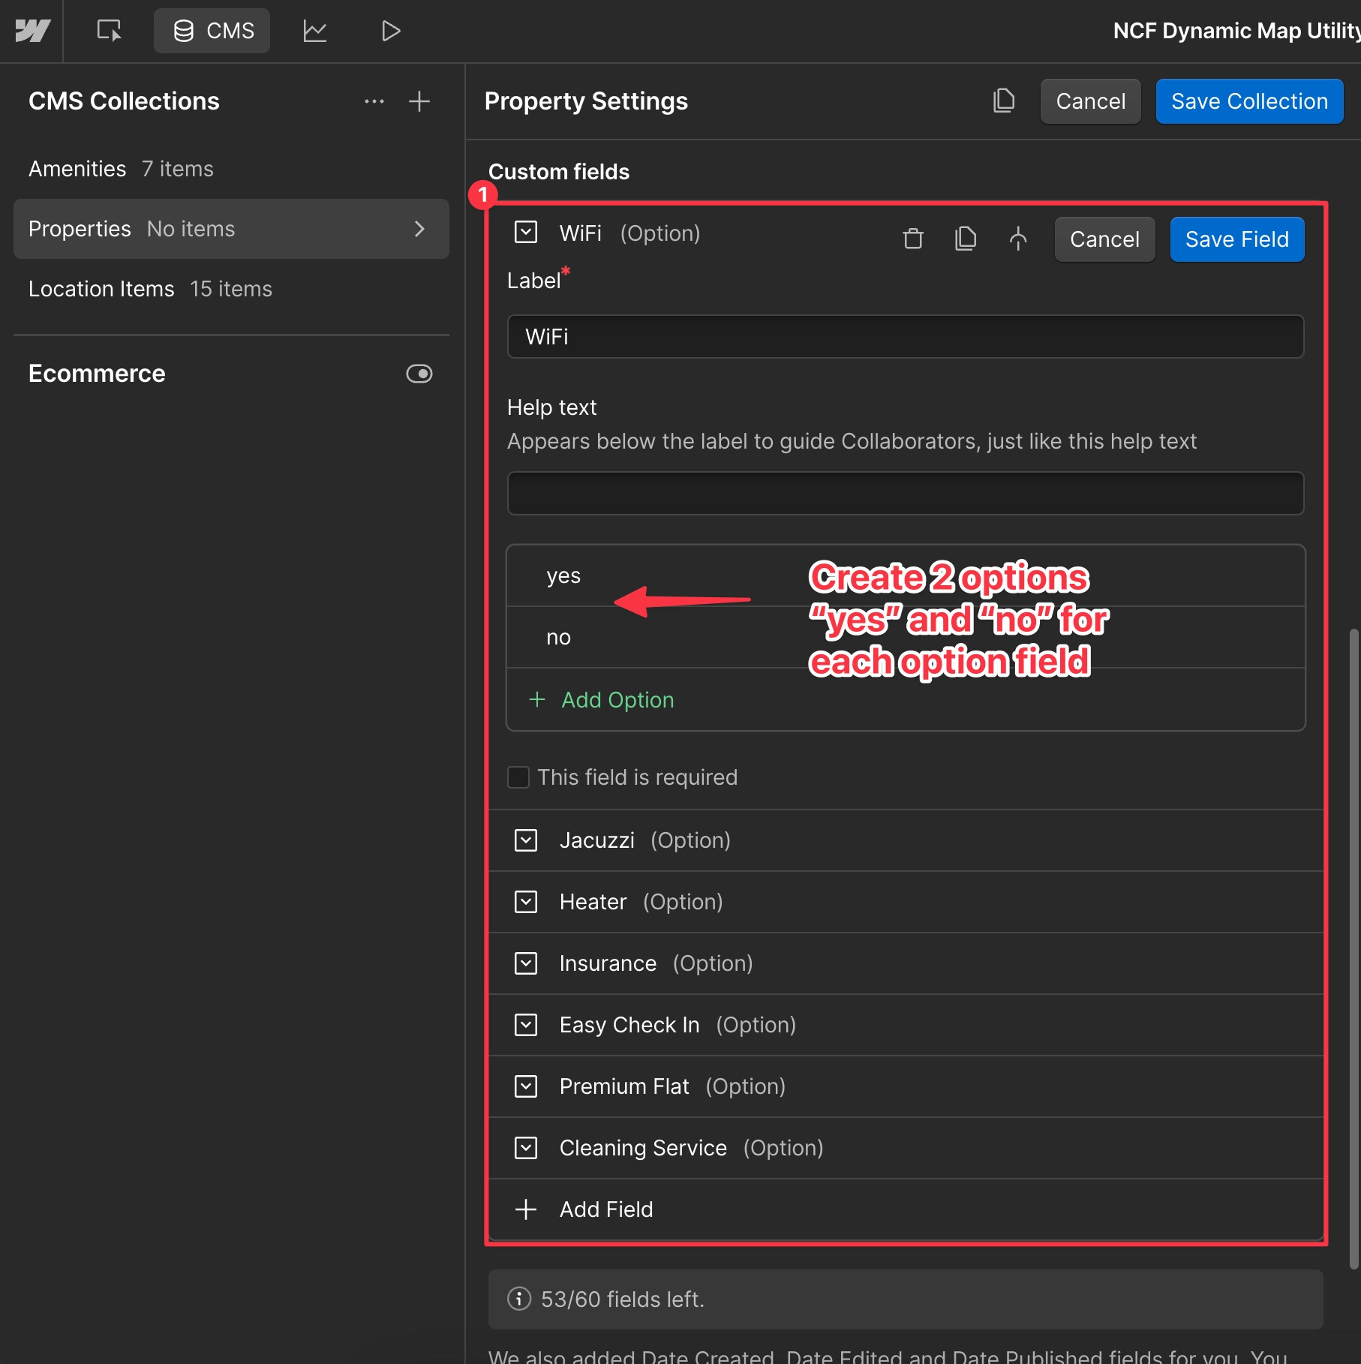Image resolution: width=1361 pixels, height=1364 pixels.
Task: Click the Help text input field
Action: (905, 493)
